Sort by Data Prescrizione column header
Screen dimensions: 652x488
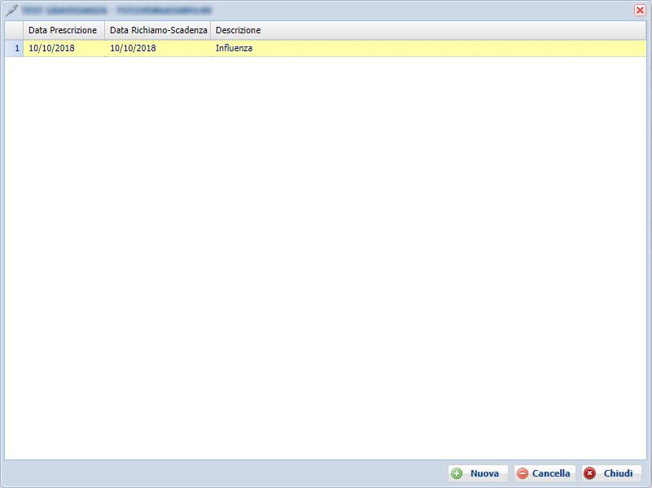tap(63, 30)
